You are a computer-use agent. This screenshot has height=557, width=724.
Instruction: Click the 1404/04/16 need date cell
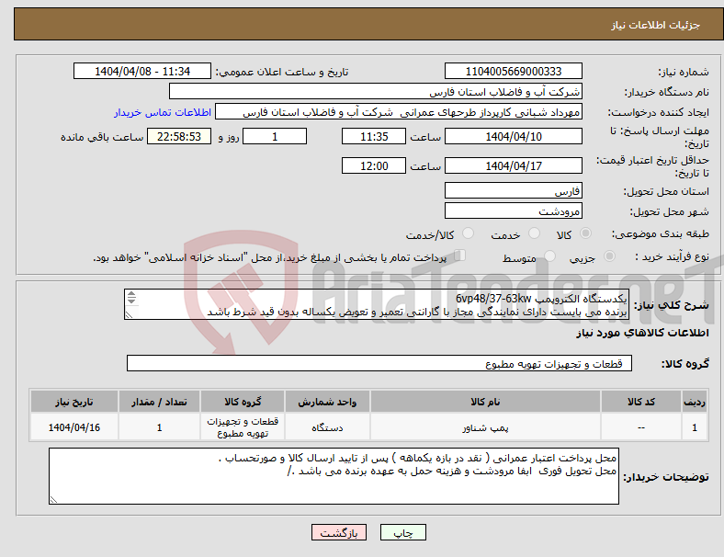tap(74, 427)
